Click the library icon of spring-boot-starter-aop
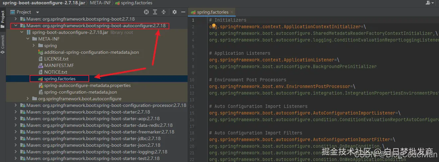Viewport: 439px width, 162px height. tap(23, 119)
